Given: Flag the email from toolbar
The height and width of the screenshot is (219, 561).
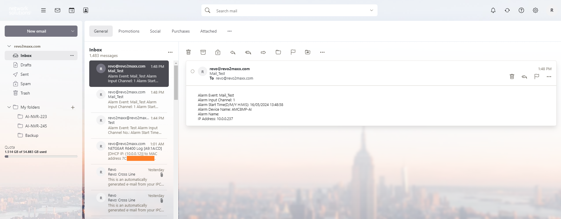Looking at the screenshot, I should 293,52.
